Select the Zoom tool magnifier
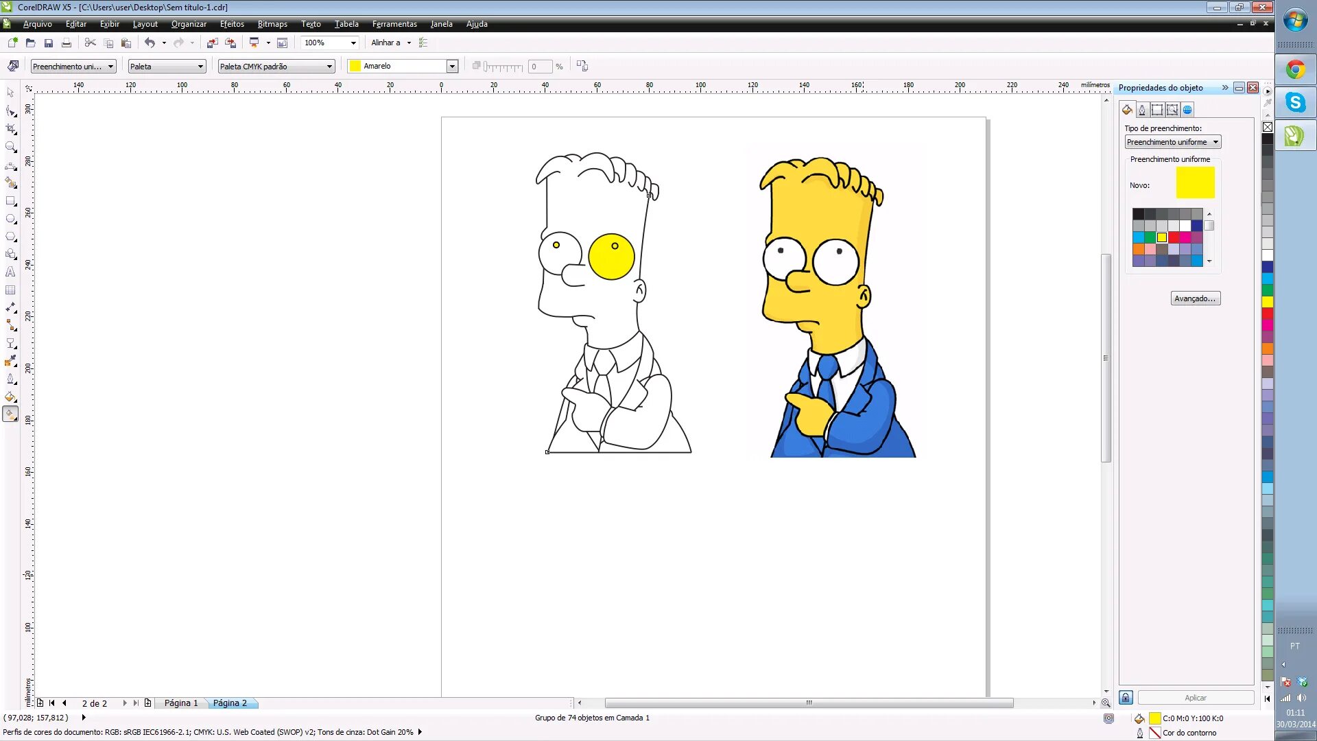Viewport: 1317px width, 741px height. click(x=10, y=147)
